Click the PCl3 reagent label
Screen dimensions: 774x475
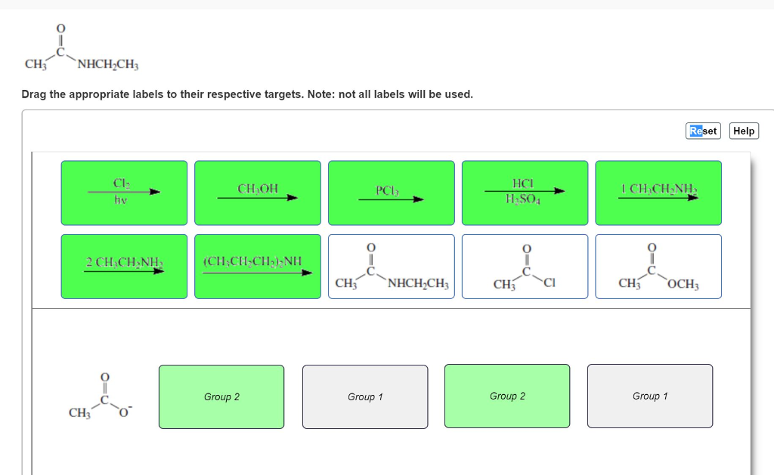pos(391,192)
